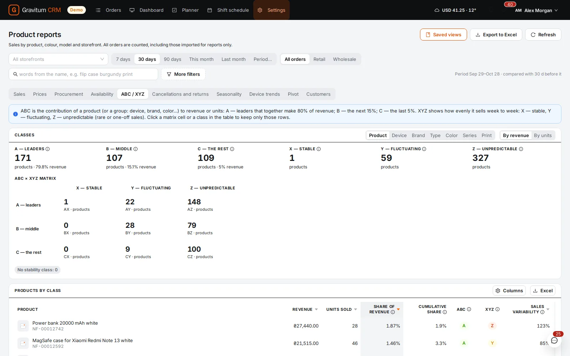Click the info icon in ABC column header
Viewport: 570px width, 356px height.
(469, 309)
